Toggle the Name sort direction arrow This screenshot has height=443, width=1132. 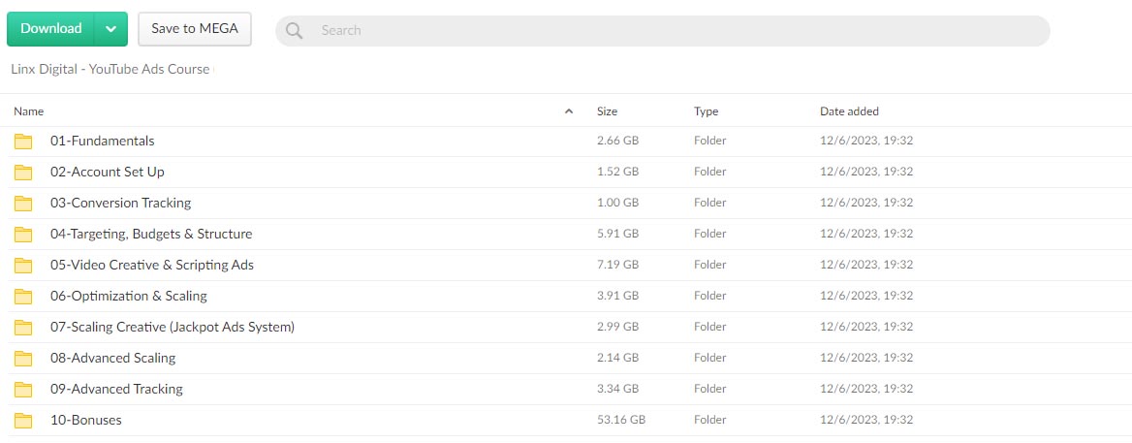coord(569,111)
